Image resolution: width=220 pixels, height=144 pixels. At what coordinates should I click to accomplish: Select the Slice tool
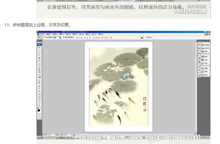tap(39, 61)
